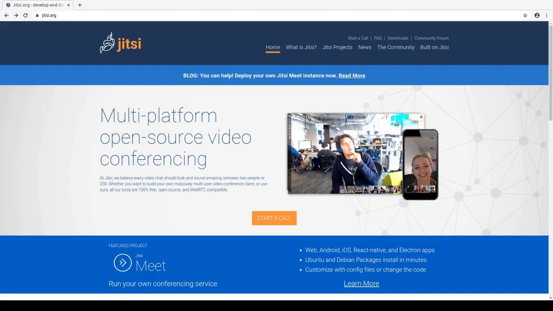The image size is (553, 311).
Task: Click 'Web, Android, iOS, React-native, and Electron apps'
Action: [370, 250]
